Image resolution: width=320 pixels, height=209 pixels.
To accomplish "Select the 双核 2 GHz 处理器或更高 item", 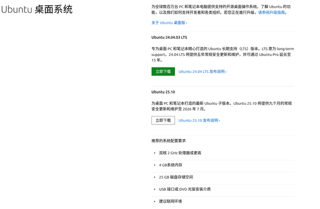I will (x=180, y=153).
